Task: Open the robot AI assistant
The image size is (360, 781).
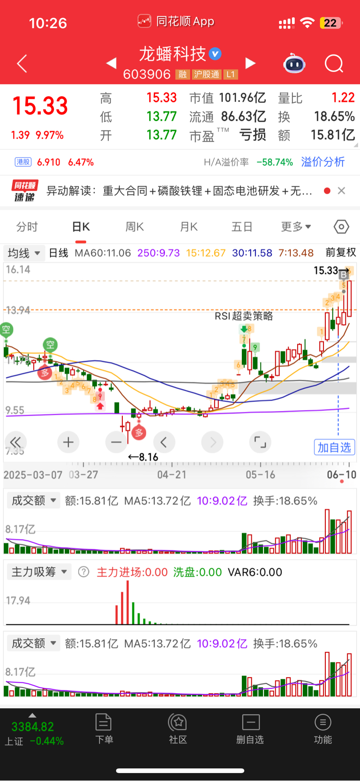Action: tap(294, 63)
